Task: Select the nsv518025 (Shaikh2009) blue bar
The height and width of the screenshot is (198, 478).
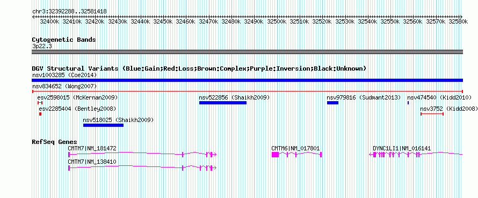Action: (x=103, y=125)
